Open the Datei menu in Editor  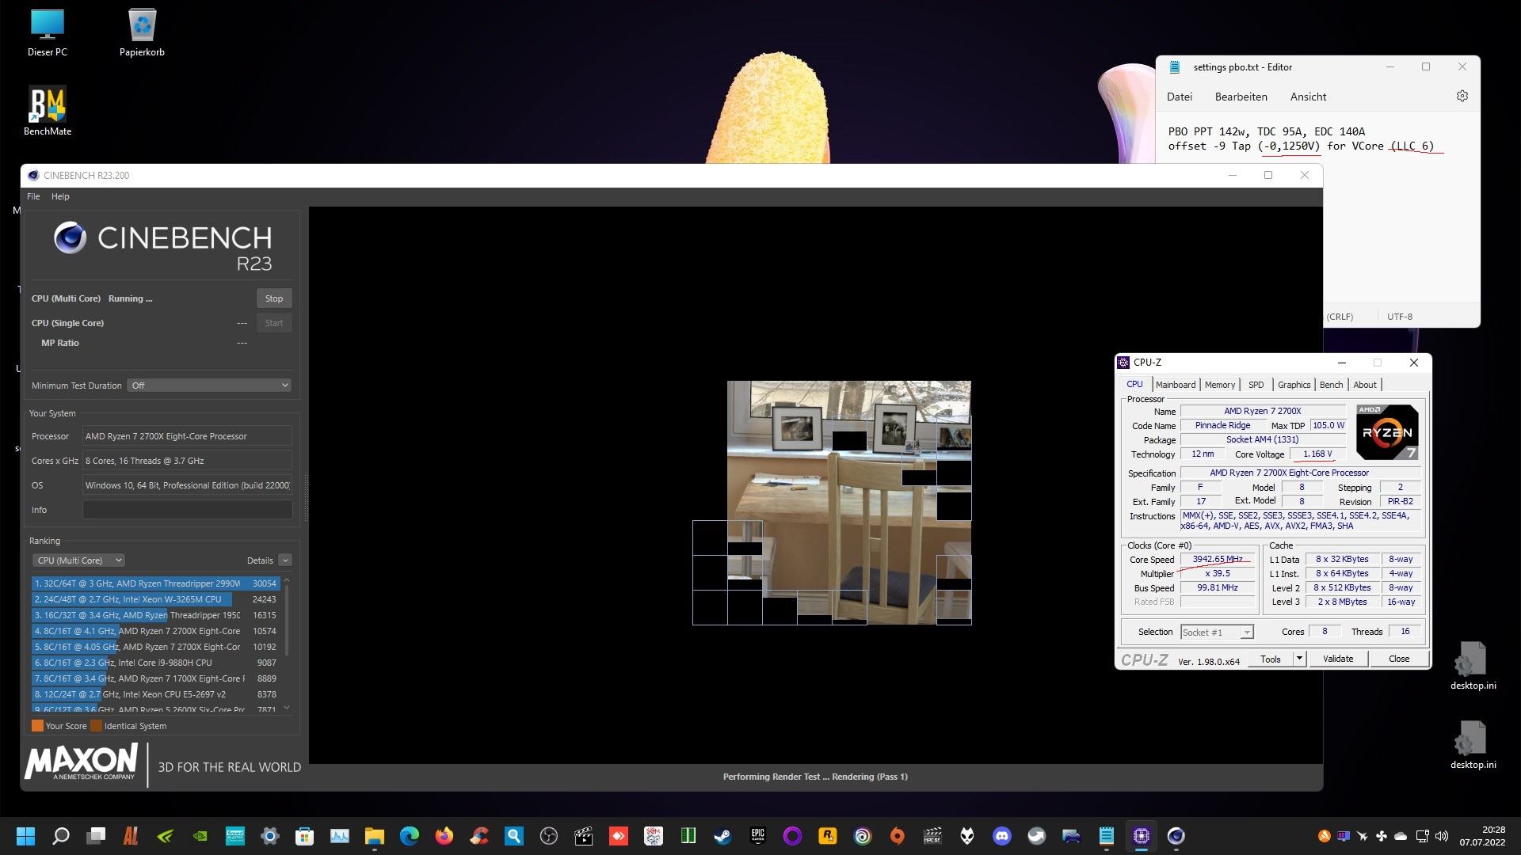pos(1179,97)
